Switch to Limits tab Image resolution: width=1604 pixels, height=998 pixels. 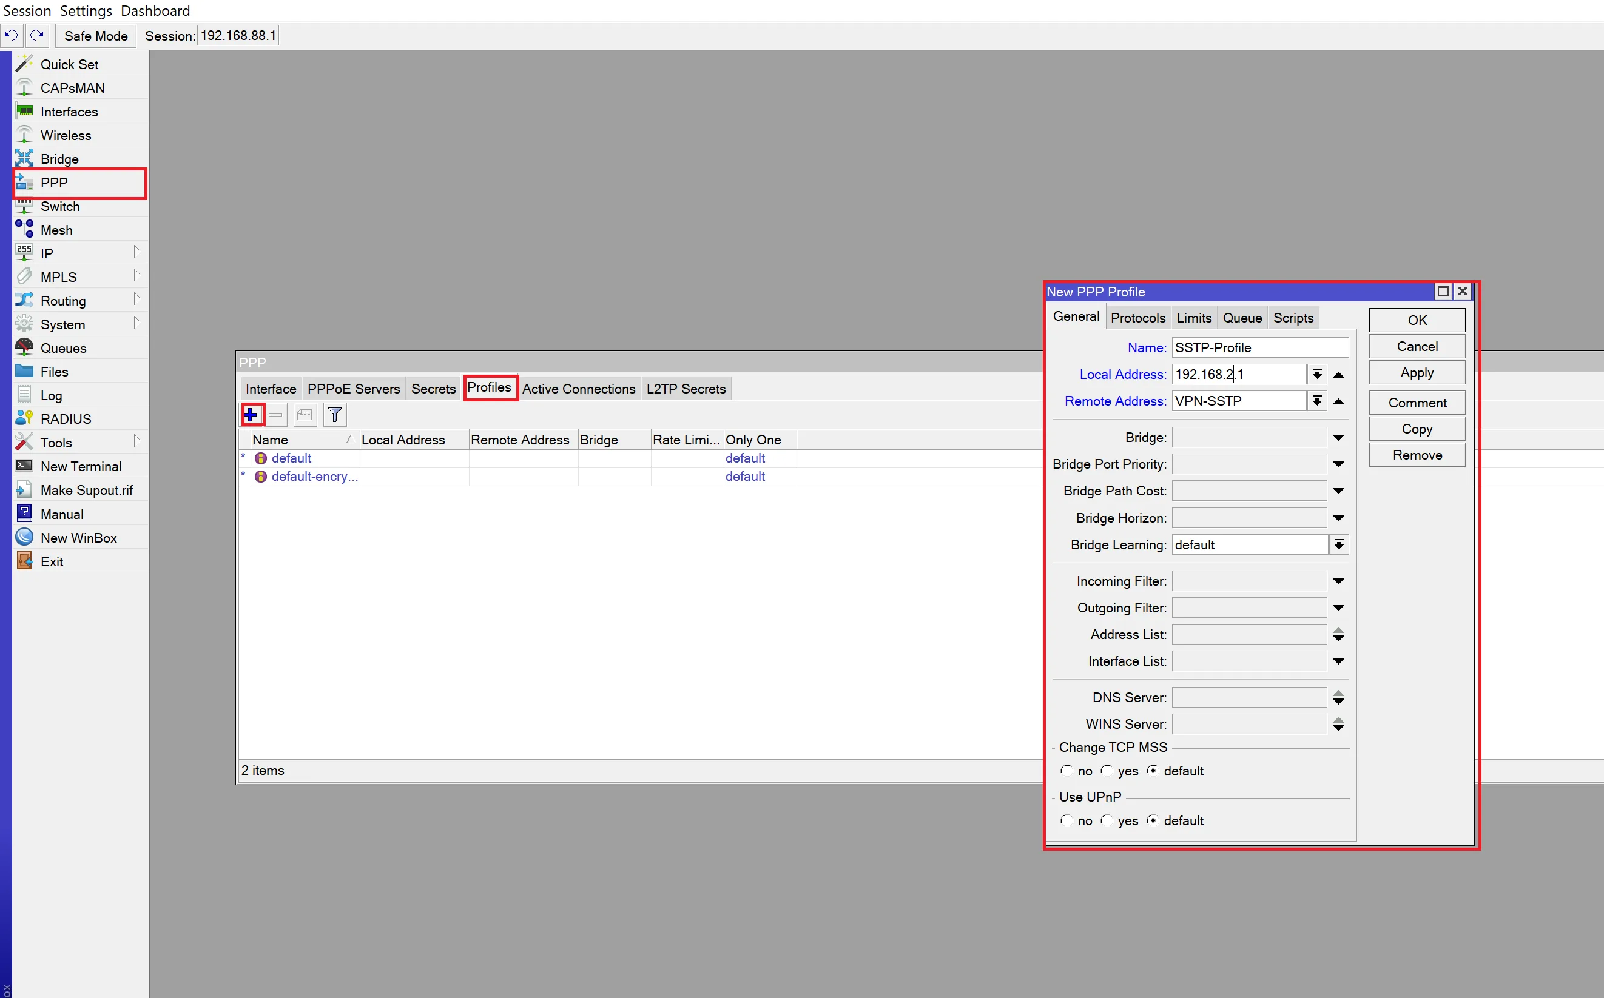click(1194, 318)
